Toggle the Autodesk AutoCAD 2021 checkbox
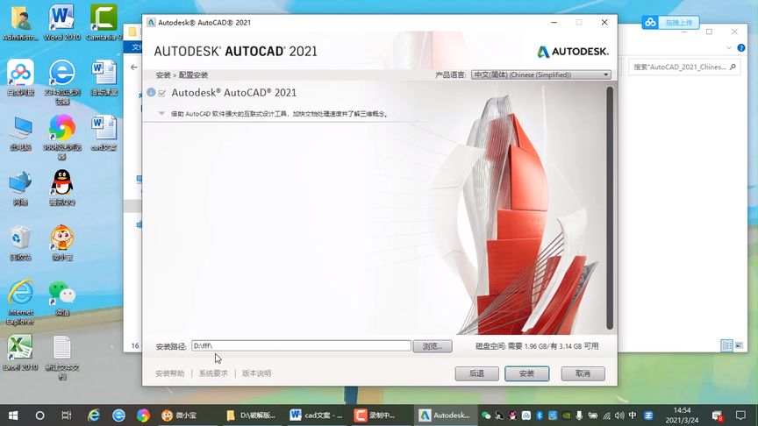Image resolution: width=758 pixels, height=426 pixels. pos(162,93)
